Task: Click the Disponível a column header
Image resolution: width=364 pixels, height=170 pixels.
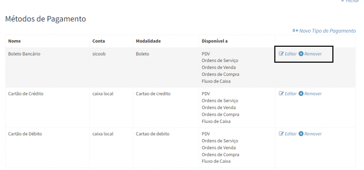Action: (x=214, y=41)
